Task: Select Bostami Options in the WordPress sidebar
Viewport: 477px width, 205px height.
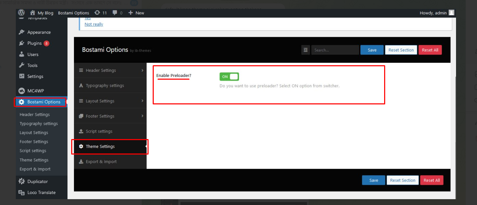Action: tap(42, 102)
